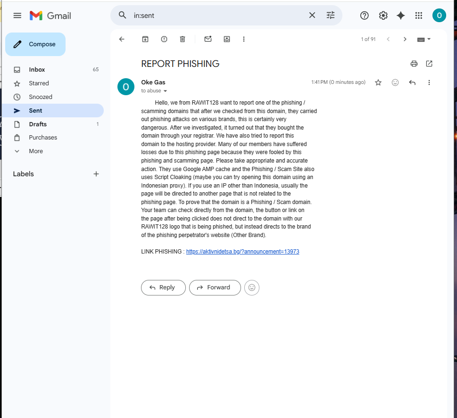Click the Gmail logo
Screen dimensions: 457x418
50,16
